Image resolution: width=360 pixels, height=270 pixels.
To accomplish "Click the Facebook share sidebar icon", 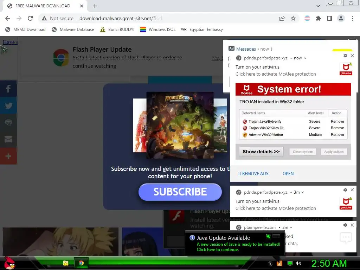I will 8,88.
